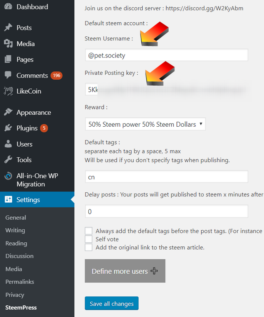Open the Reading settings submenu
Viewport: 264px width, 317px height.
coord(16,243)
